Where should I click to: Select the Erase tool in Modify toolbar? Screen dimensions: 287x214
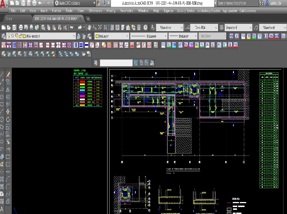click(x=8, y=74)
